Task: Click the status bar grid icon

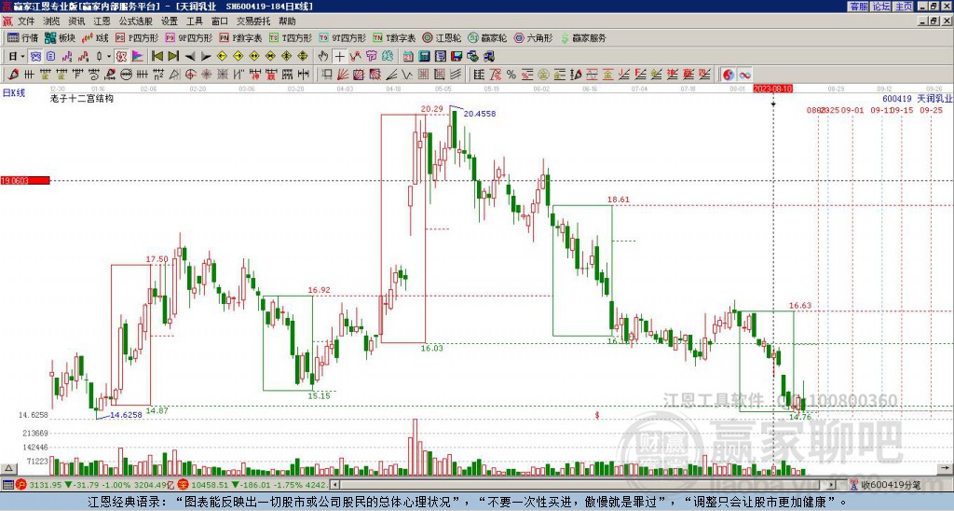Action: [x=7, y=486]
